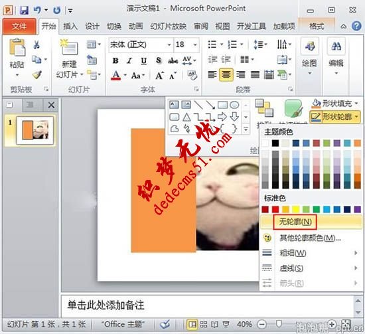This screenshot has height=334, width=365.
Task: Zoom out with the minus button
Action: tap(262, 324)
